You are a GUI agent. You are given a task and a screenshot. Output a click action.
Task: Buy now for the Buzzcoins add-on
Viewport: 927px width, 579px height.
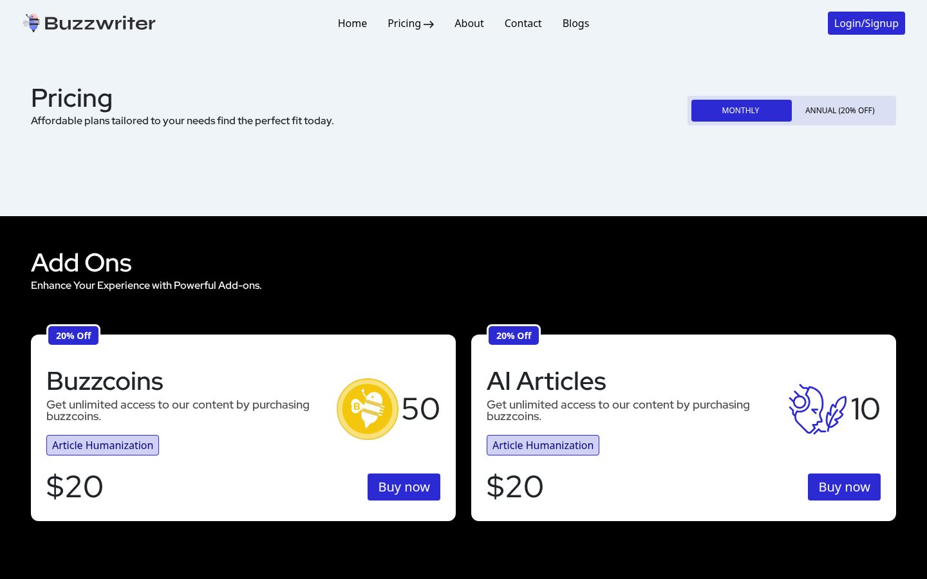click(x=404, y=487)
